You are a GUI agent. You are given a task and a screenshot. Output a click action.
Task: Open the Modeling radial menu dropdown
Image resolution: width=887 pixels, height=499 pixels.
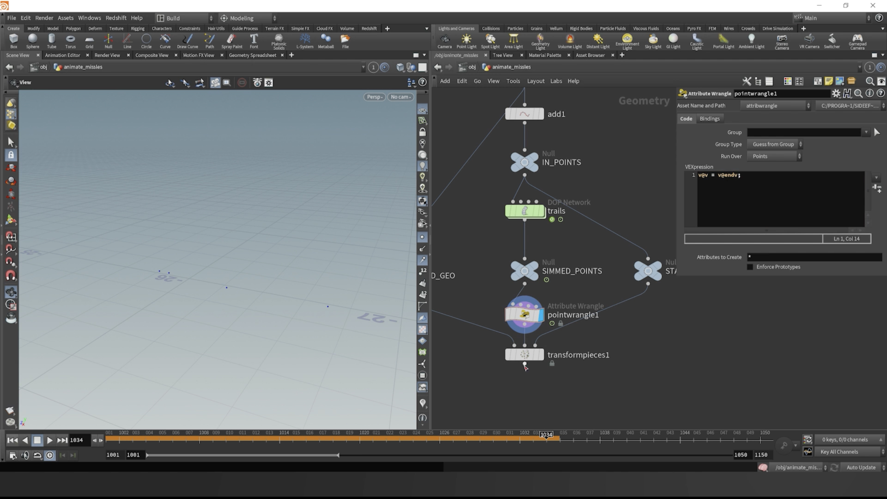[248, 18]
